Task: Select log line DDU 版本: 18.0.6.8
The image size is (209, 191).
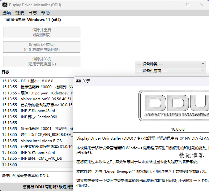Action: pos(37,81)
